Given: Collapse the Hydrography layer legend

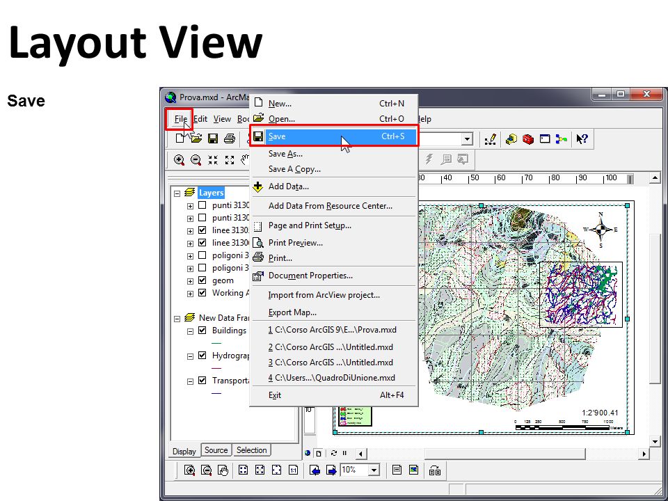Looking at the screenshot, I should (191, 356).
